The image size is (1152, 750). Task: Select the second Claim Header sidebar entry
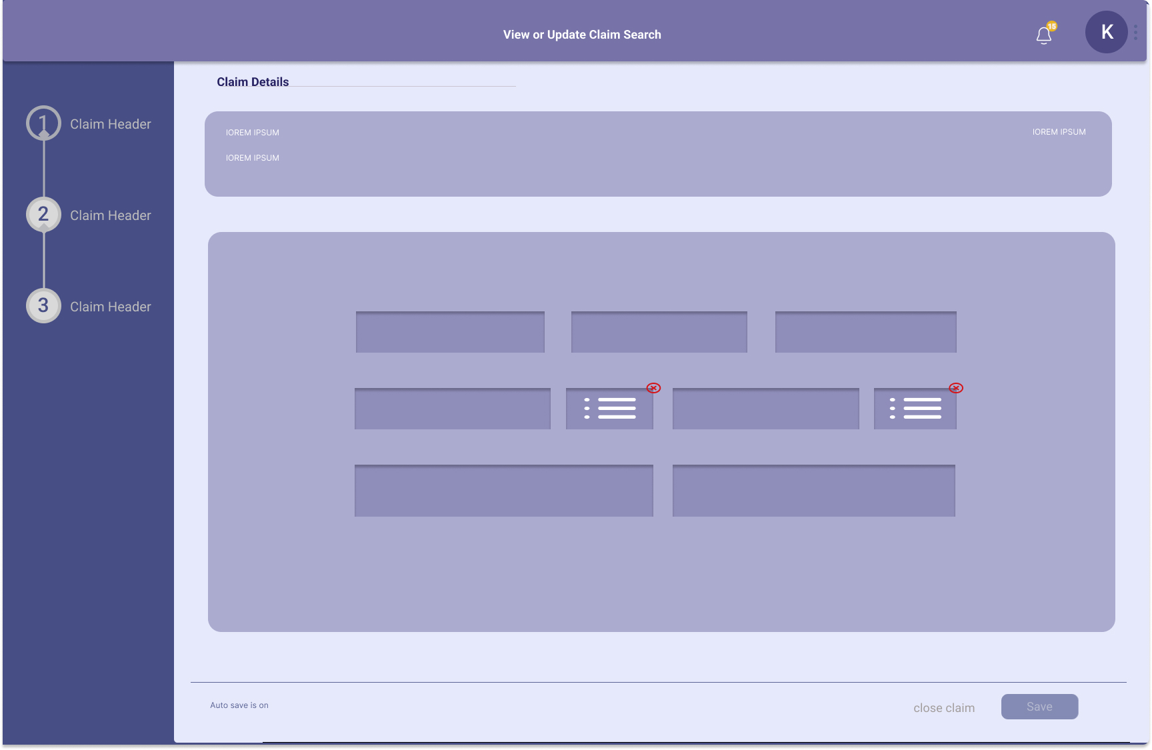110,215
